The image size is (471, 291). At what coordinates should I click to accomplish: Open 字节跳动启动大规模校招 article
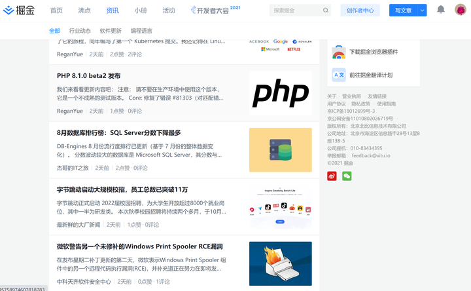coord(122,189)
